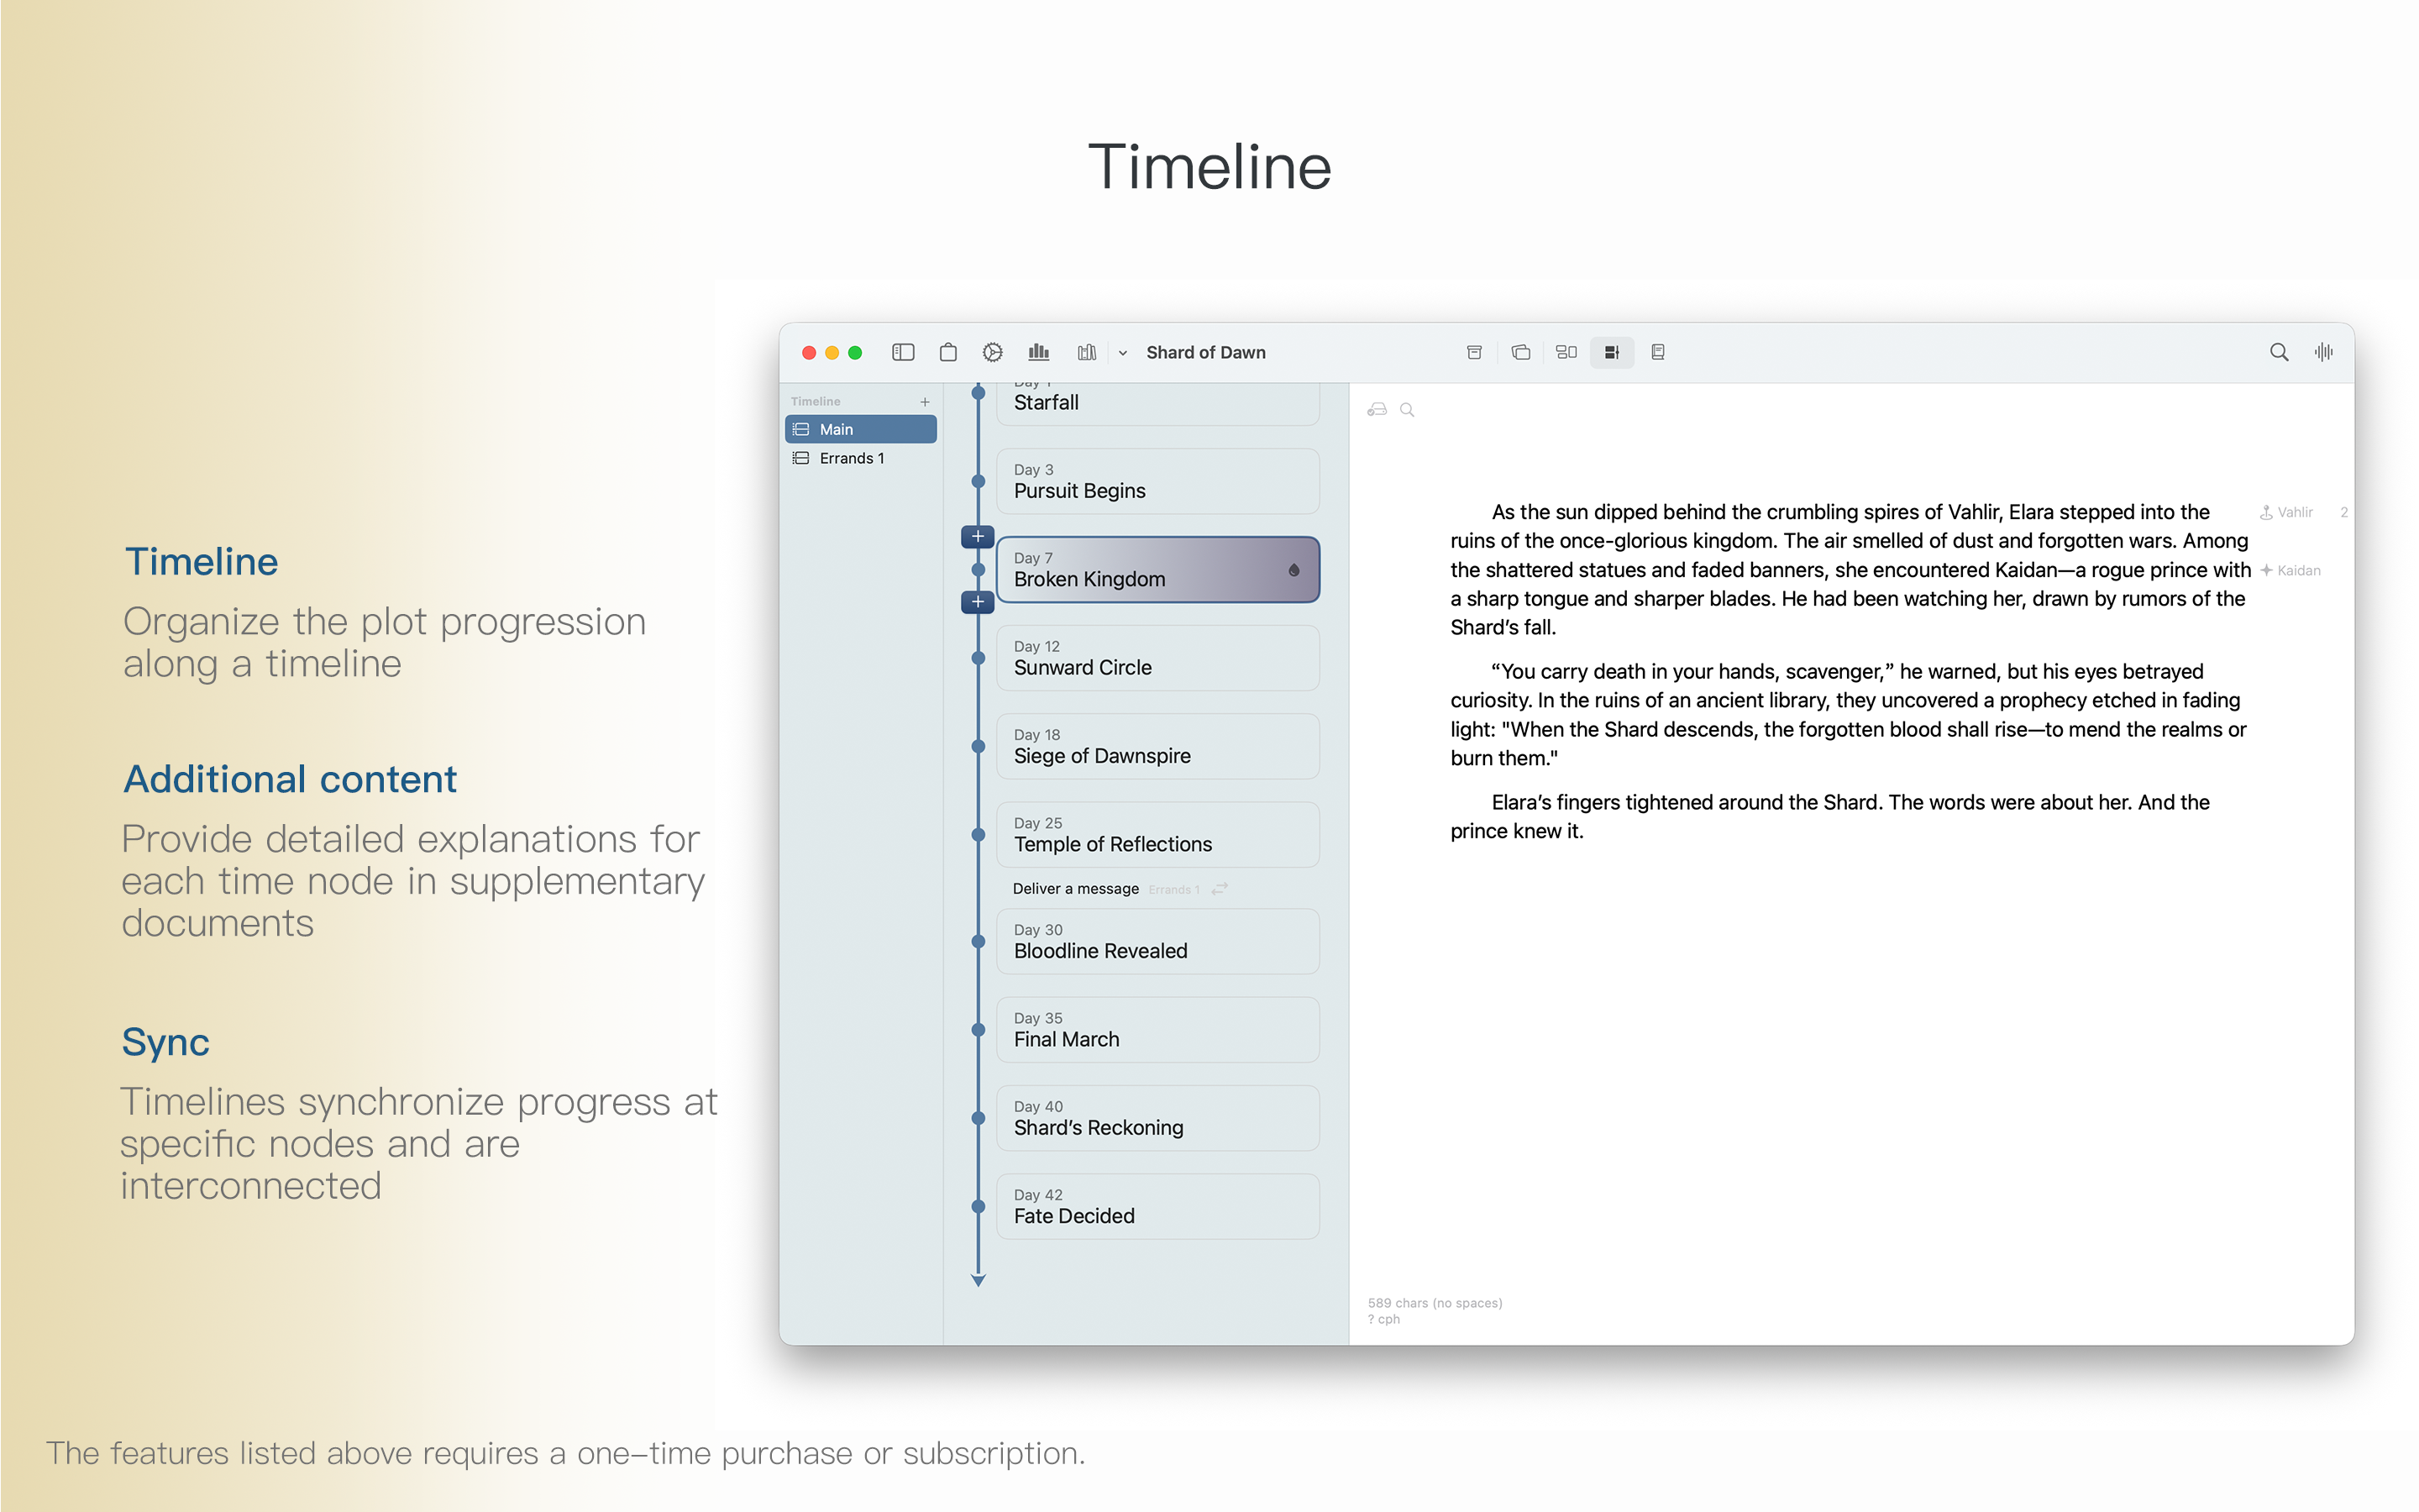Click the paragraph starting "You carry death"
Screen dimensions: 2419x1512
click(1850, 715)
